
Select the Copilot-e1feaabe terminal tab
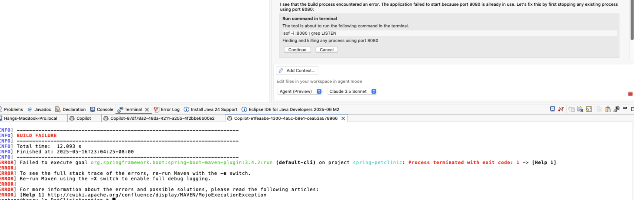click(286, 118)
